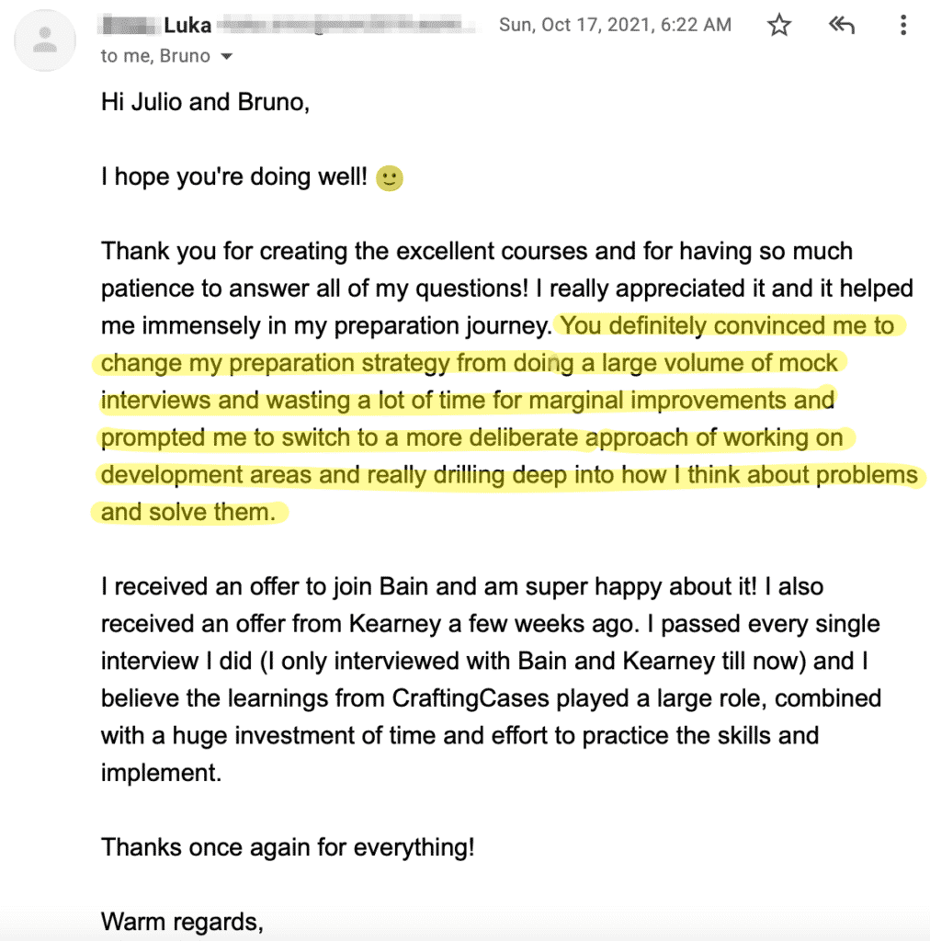Click the sender's profile avatar
Image resolution: width=930 pixels, height=941 pixels.
[45, 40]
